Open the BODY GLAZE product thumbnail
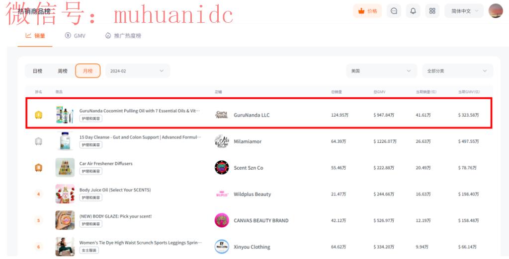509x259 pixels. 65,220
